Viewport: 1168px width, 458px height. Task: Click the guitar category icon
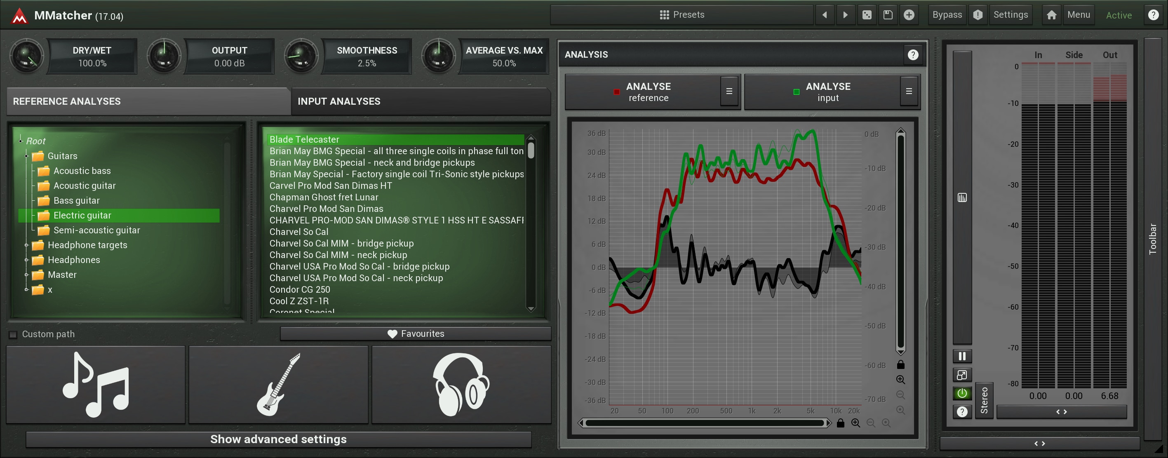coord(278,385)
